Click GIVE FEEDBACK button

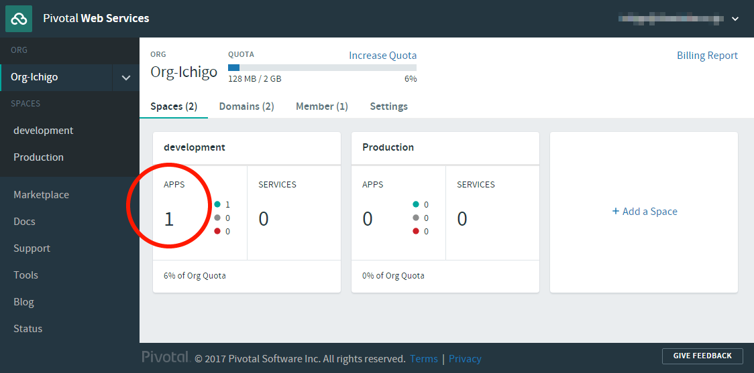(702, 356)
